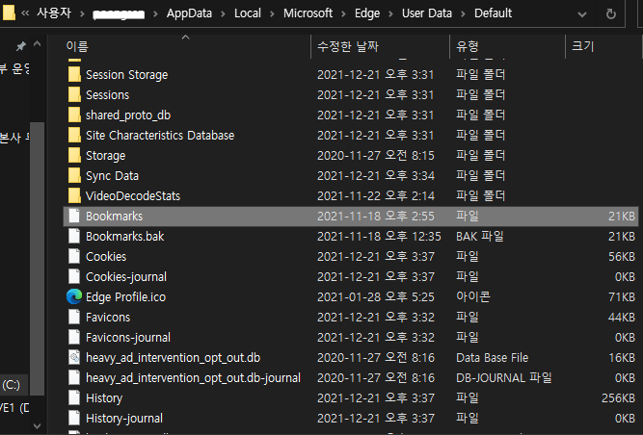This screenshot has height=435, width=643.
Task: Sort by 수정한 날짜 column header
Action: (x=381, y=46)
